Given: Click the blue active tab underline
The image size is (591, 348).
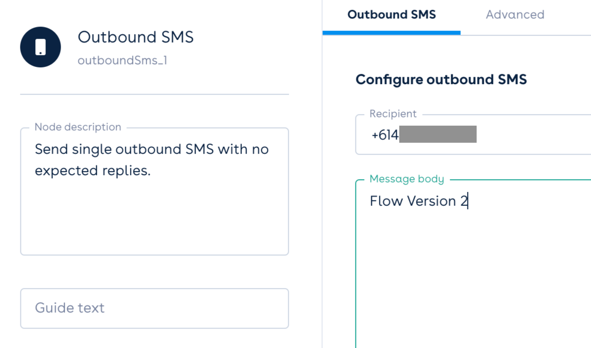Looking at the screenshot, I should pyautogui.click(x=391, y=33).
